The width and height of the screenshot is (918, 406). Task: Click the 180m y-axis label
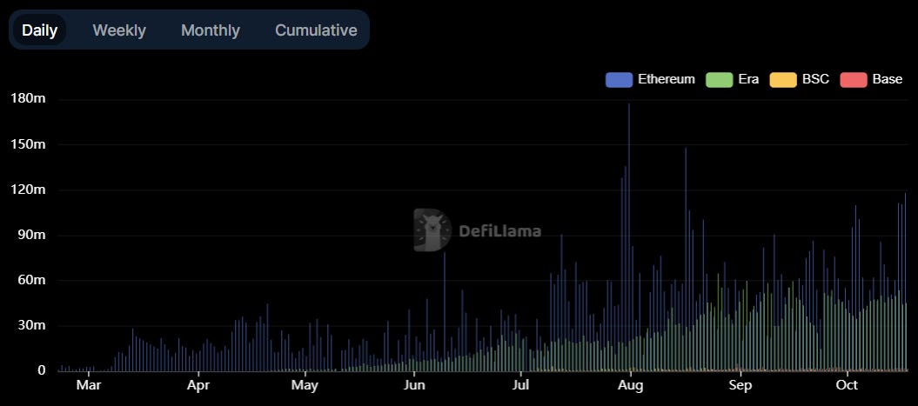point(28,98)
